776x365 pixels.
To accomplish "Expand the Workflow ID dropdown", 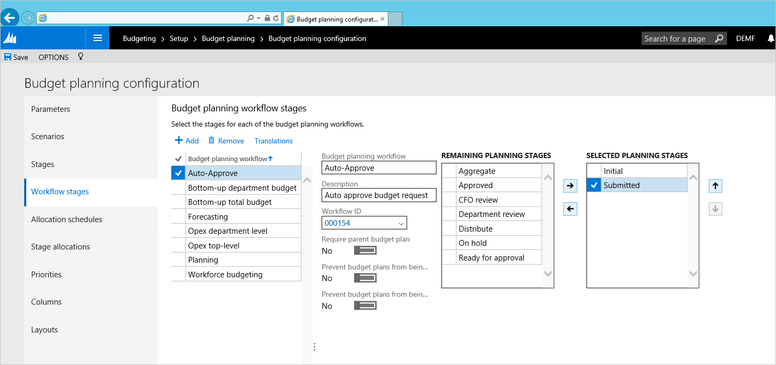I will (401, 223).
